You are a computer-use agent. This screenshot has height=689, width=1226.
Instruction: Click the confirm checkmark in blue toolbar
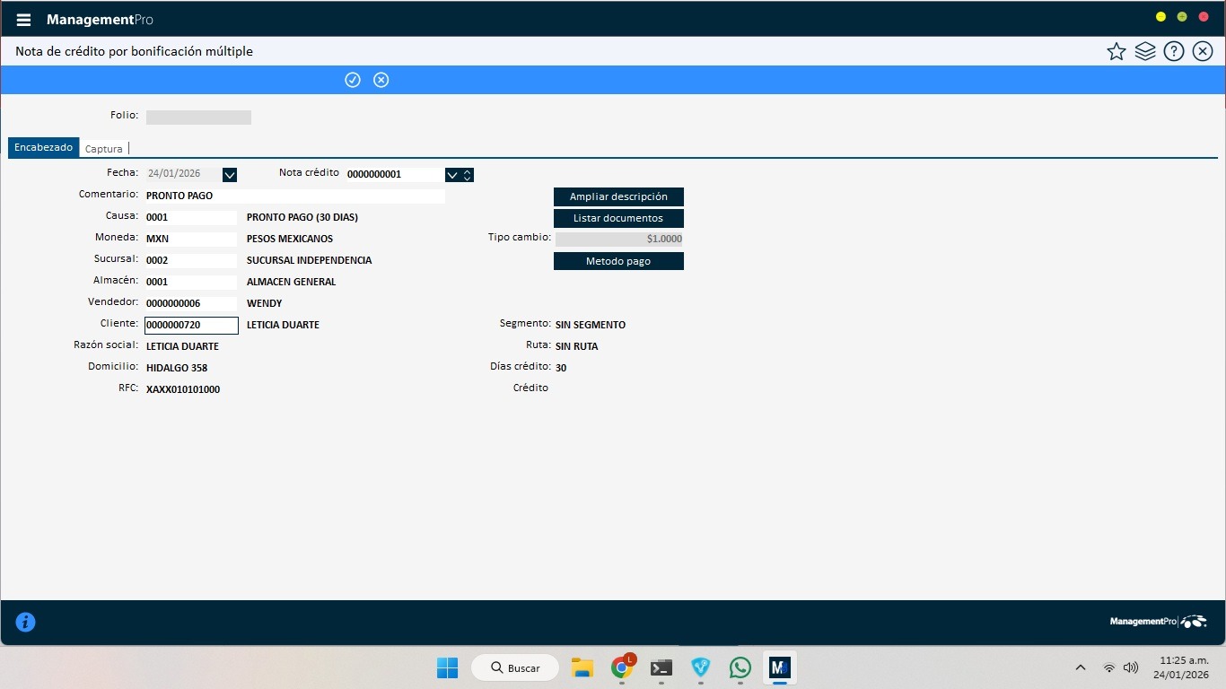[353, 80]
